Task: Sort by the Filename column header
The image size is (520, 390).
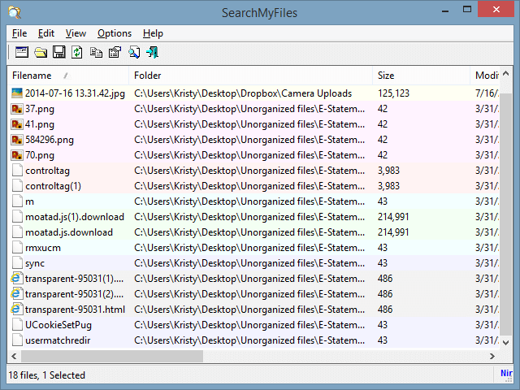Action: pyautogui.click(x=68, y=76)
